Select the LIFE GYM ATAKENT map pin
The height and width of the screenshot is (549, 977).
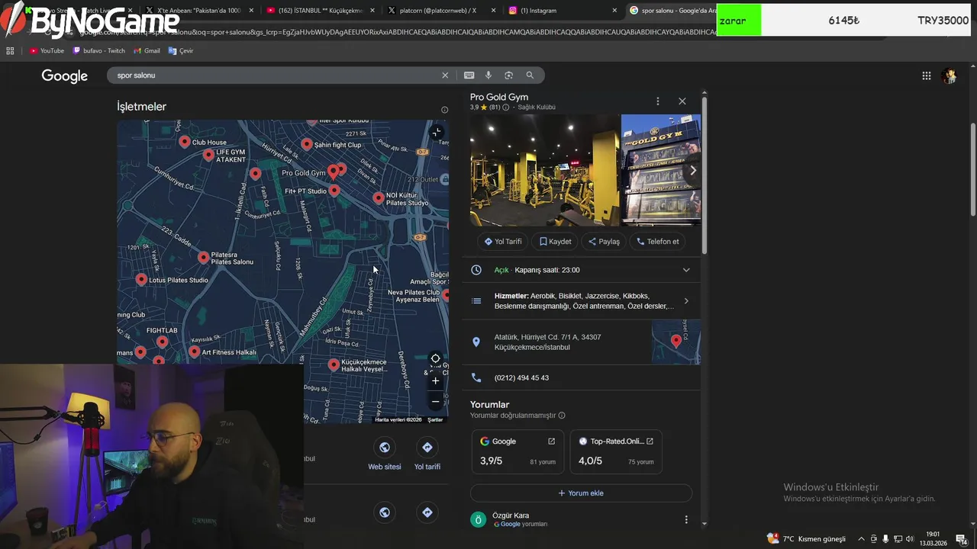pos(208,155)
